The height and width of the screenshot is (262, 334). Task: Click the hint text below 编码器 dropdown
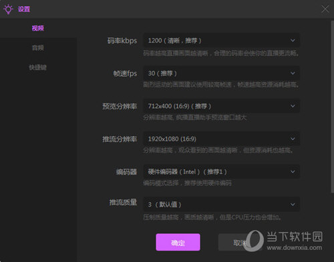point(187,183)
